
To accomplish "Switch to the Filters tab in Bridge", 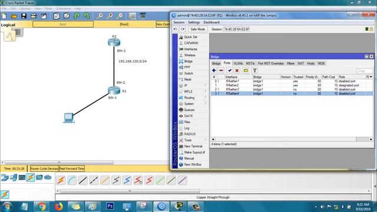I will click(290, 64).
